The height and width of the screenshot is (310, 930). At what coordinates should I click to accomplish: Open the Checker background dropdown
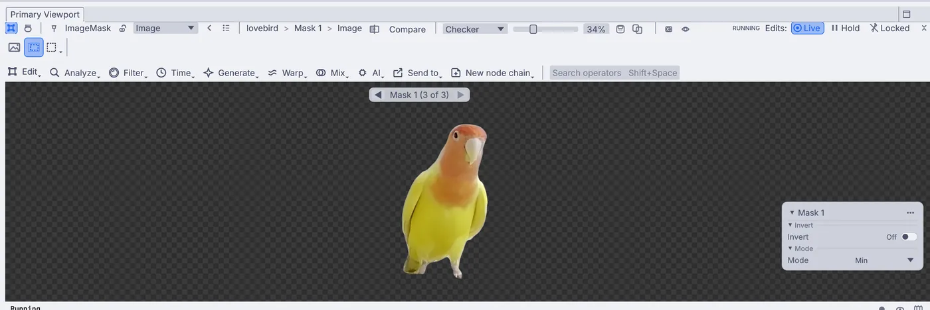[475, 29]
